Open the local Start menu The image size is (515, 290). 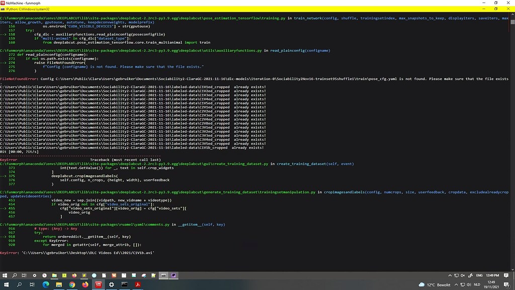click(x=7, y=284)
